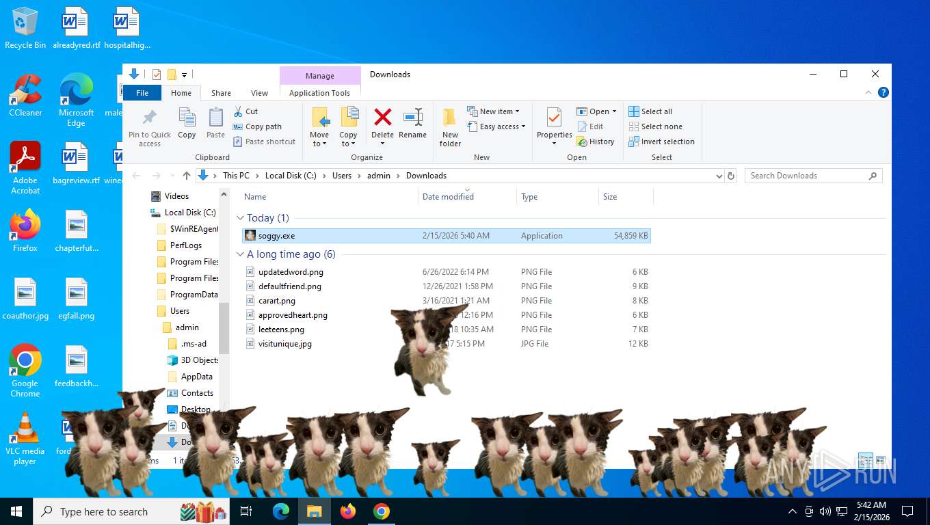Create a New folder
This screenshot has width=930, height=525.
450,127
